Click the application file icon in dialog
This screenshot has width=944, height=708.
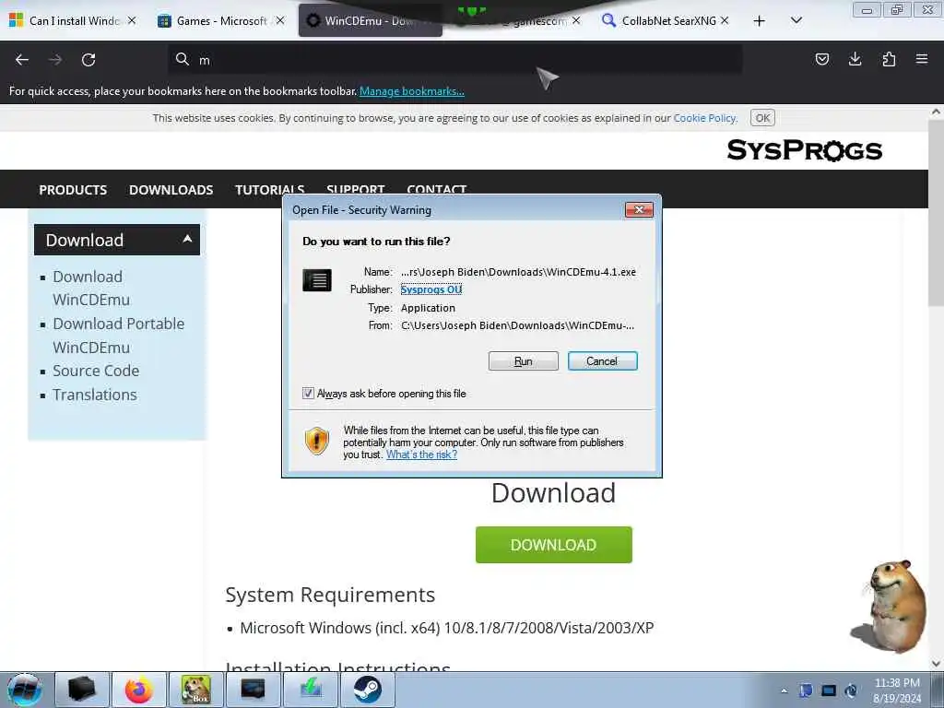317,280
